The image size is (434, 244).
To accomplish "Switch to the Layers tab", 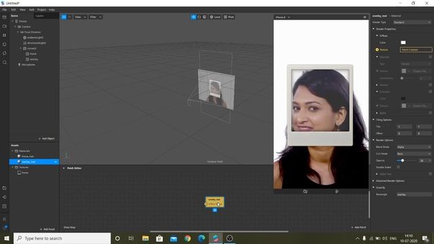I will point(39,16).
